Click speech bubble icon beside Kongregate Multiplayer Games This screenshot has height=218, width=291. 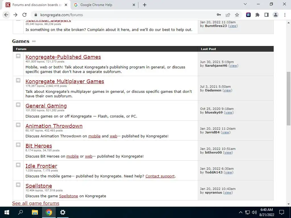[x=18, y=80]
